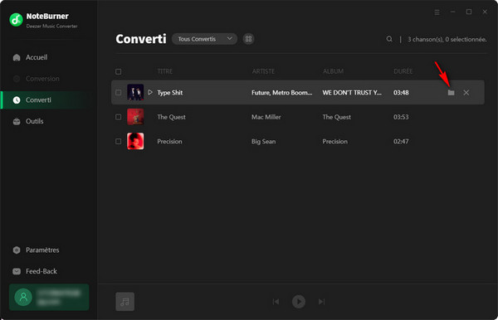Open search in converted list
This screenshot has width=498, height=320.
point(389,39)
